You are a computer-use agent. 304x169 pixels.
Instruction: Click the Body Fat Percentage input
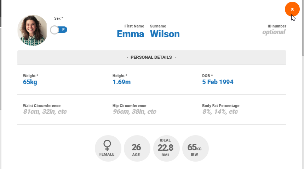point(220,112)
